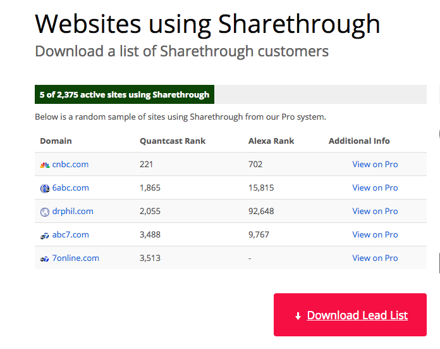The width and height of the screenshot is (440, 349).
Task: Click the drphil.com favicon icon
Action: (45, 212)
